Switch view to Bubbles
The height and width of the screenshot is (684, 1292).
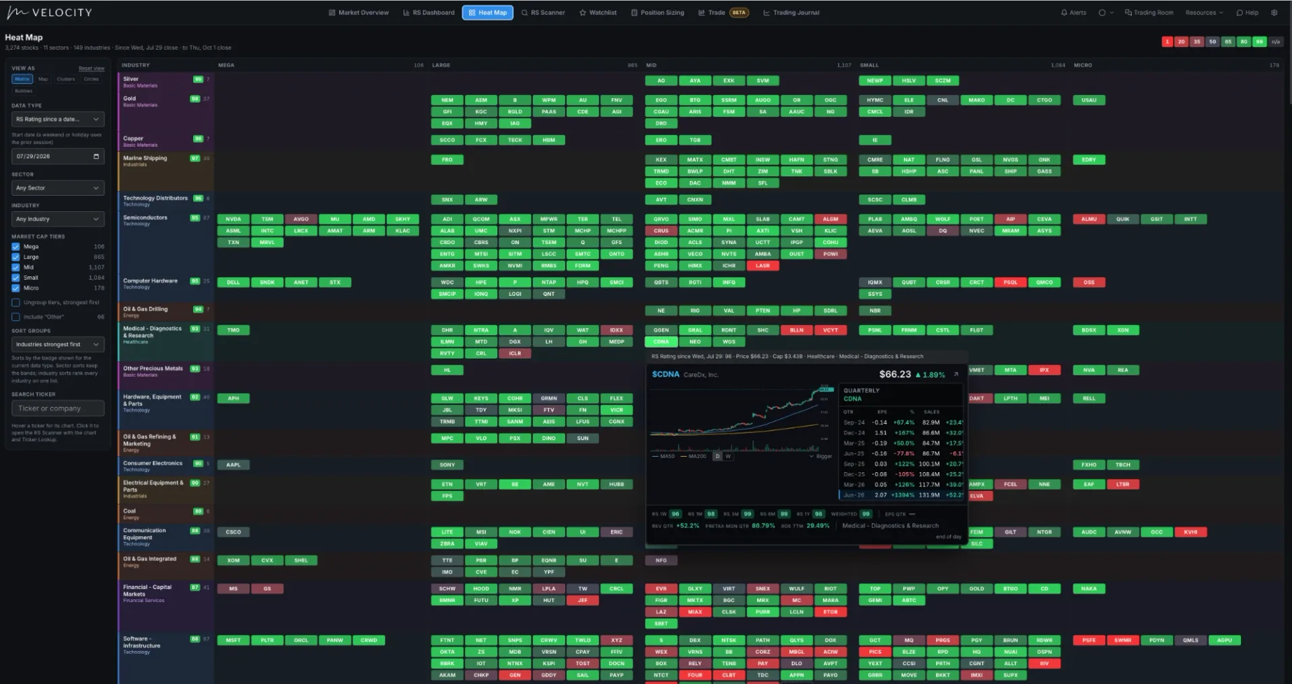24,91
